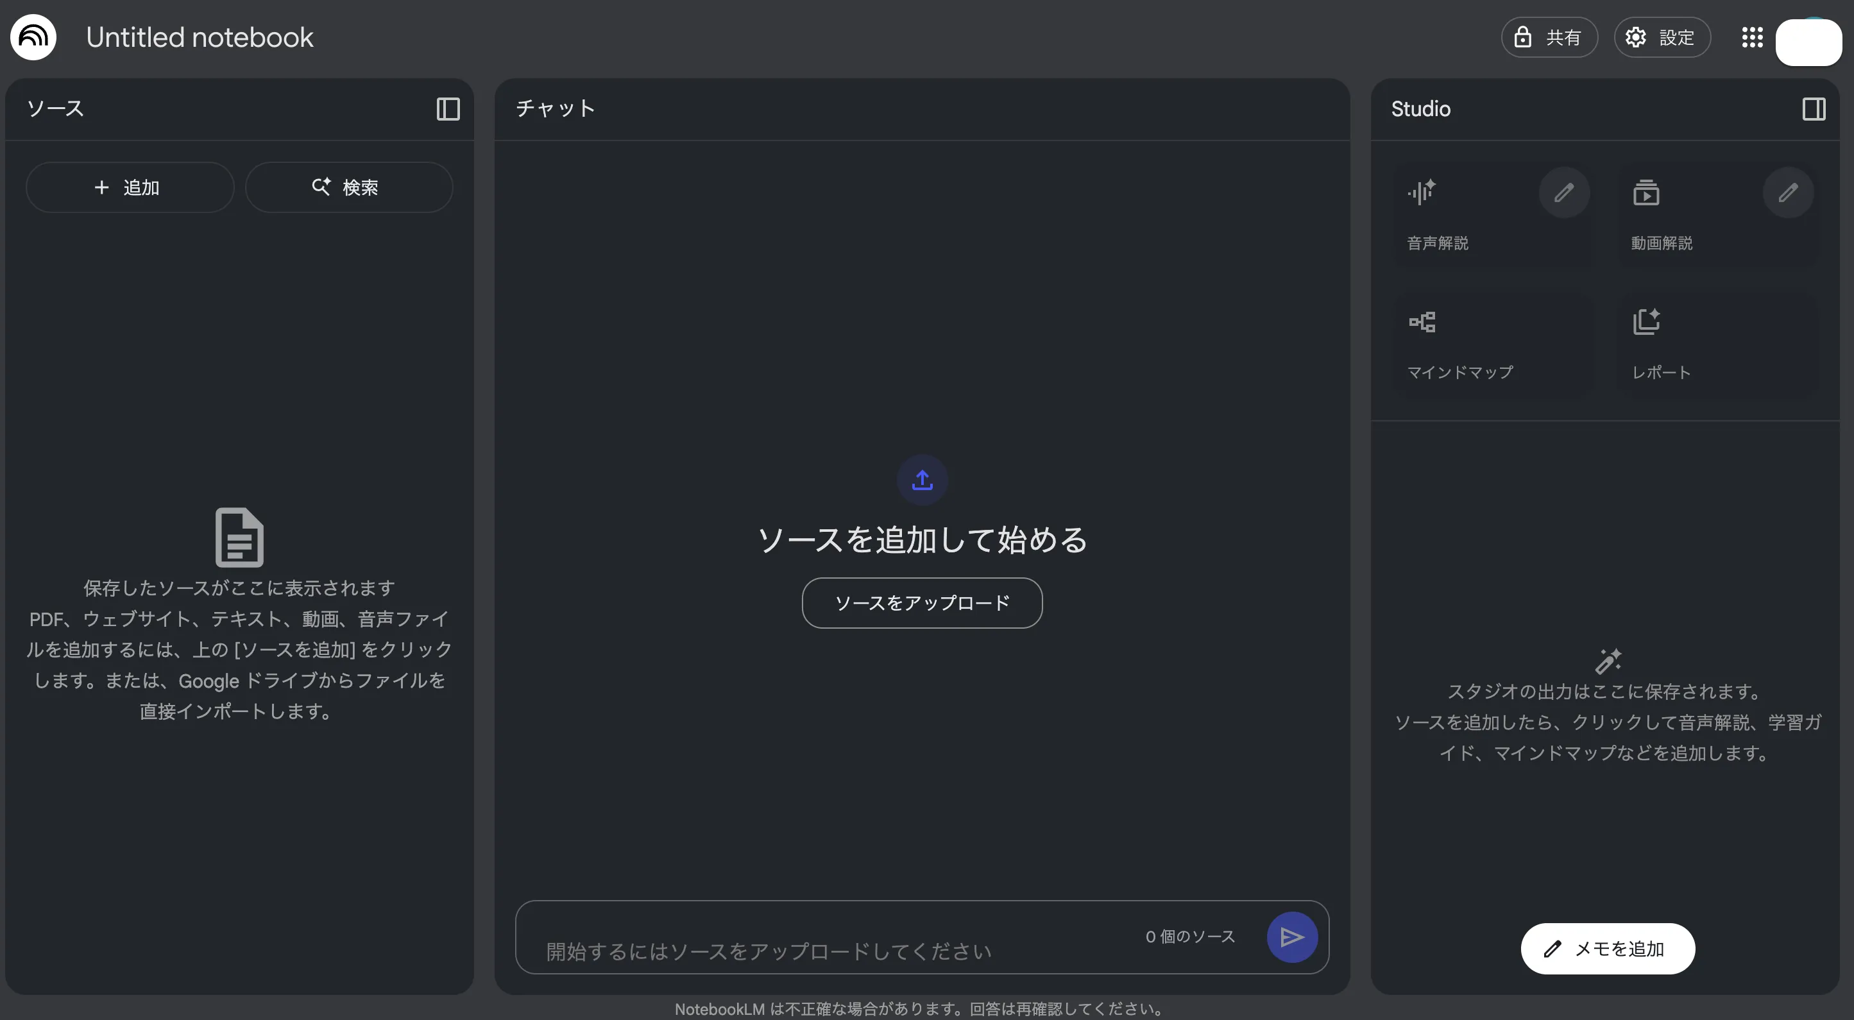Click 検索 to discover sources
Image resolution: width=1854 pixels, height=1020 pixels.
click(x=349, y=187)
